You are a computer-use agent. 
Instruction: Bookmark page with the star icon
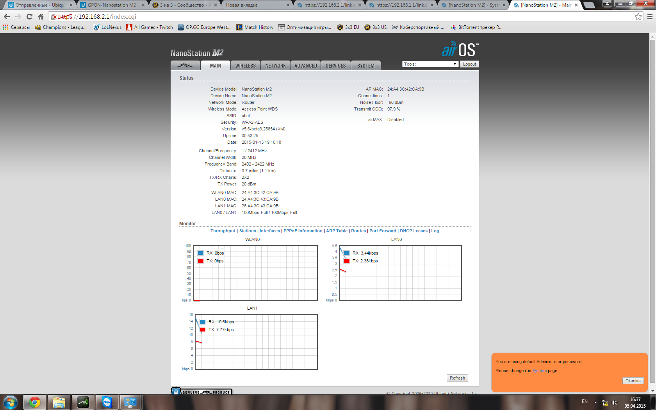638,16
